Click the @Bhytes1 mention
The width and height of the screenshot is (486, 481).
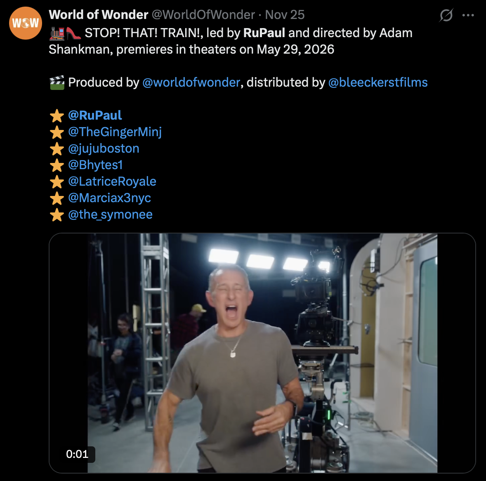(x=95, y=165)
